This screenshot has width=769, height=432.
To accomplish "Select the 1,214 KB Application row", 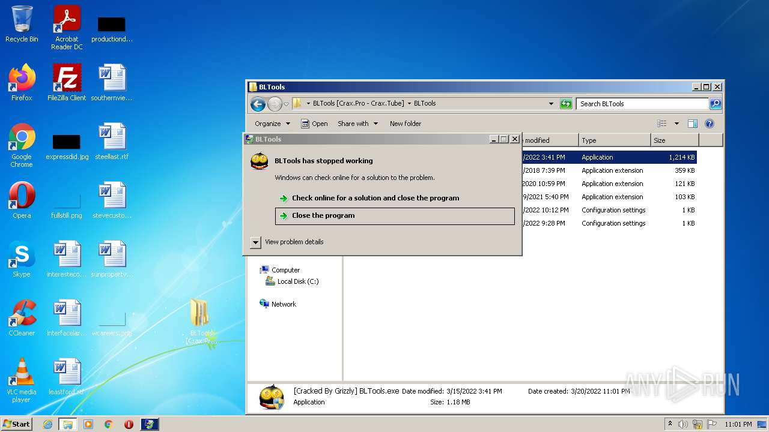I will tap(609, 157).
